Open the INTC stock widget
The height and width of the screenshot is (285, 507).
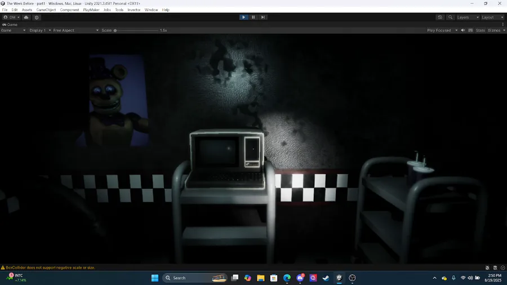point(16,278)
